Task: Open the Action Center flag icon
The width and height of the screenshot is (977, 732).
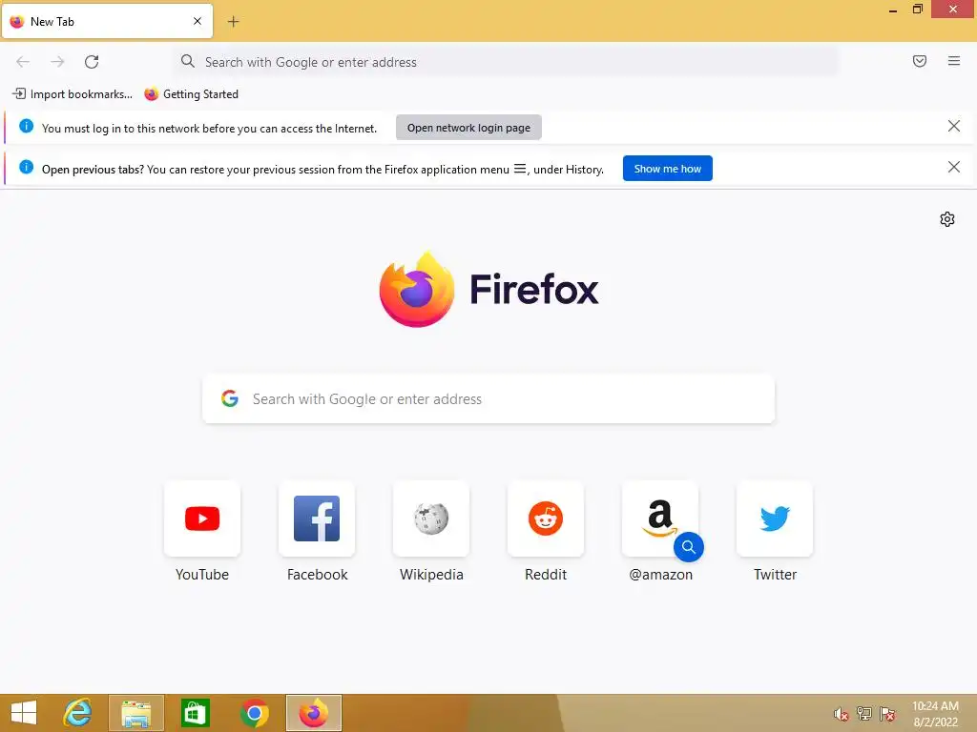Action: (887, 714)
